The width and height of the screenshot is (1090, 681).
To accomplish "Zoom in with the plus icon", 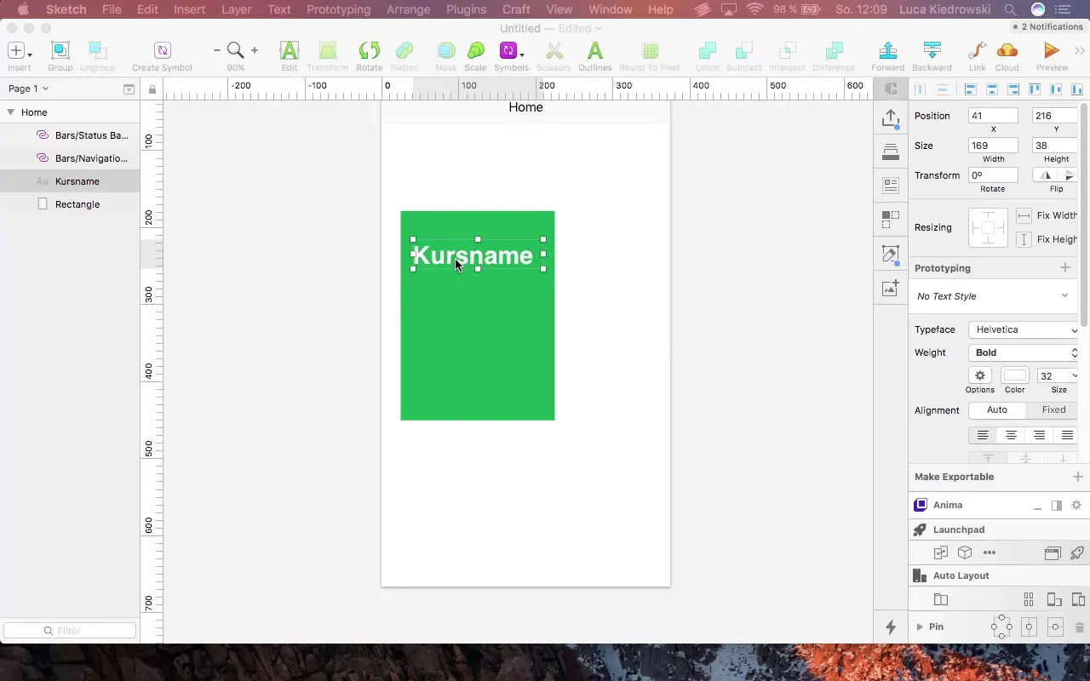I will tap(254, 50).
